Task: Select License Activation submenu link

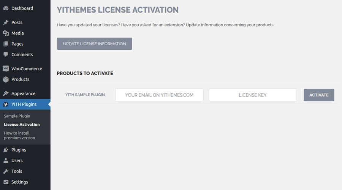Action: (x=22, y=125)
